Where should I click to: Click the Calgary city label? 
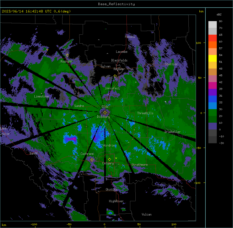108,163
